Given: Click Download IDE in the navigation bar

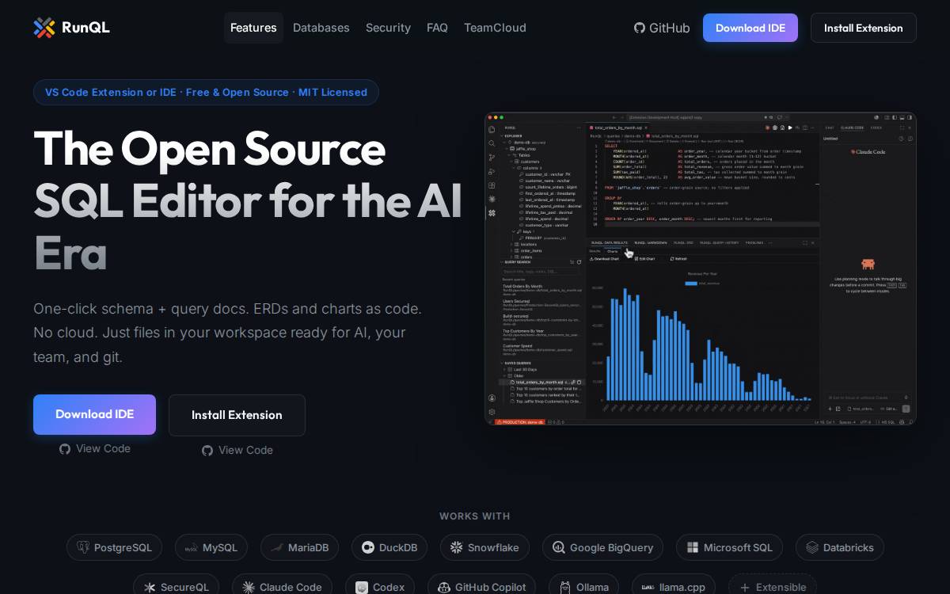Looking at the screenshot, I should tap(750, 28).
